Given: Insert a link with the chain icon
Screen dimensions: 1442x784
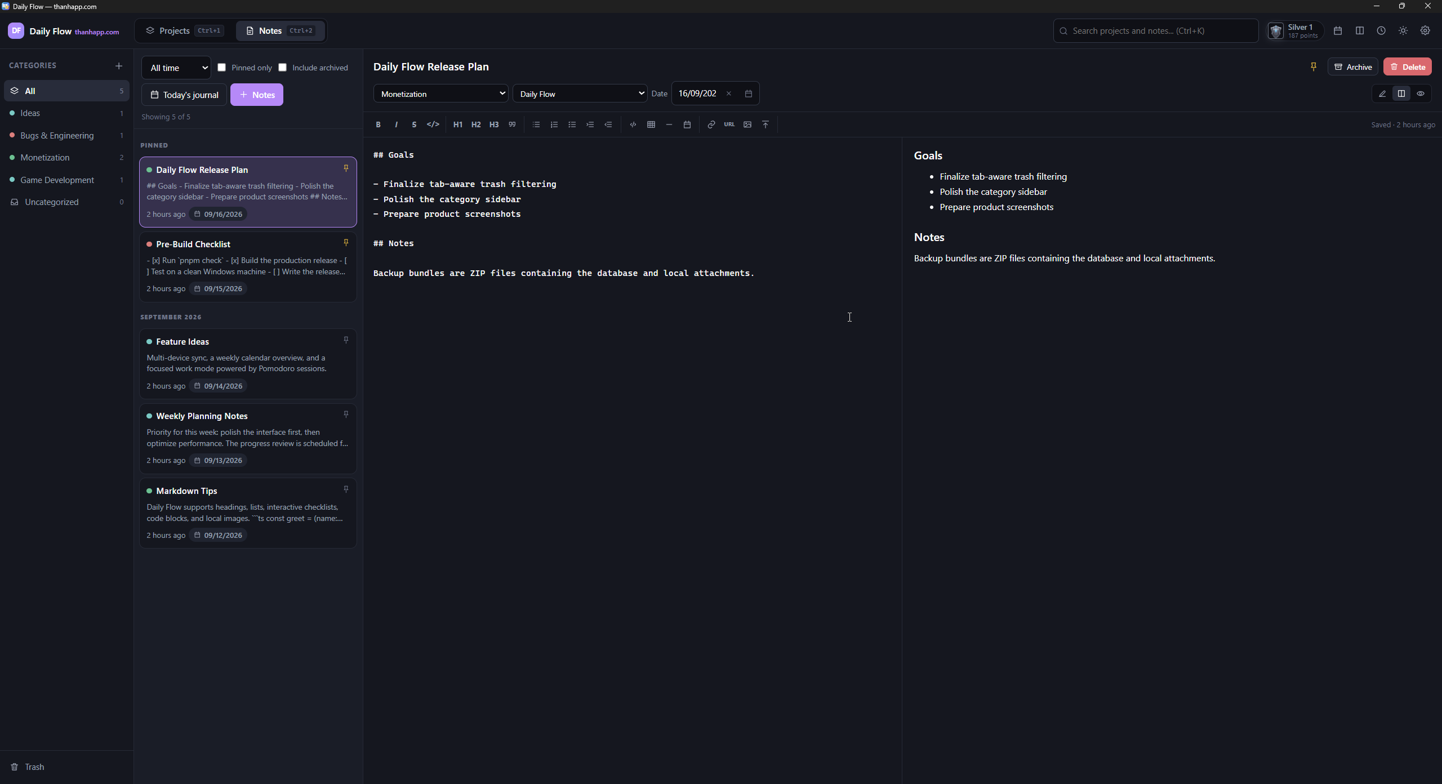Looking at the screenshot, I should click(711, 124).
